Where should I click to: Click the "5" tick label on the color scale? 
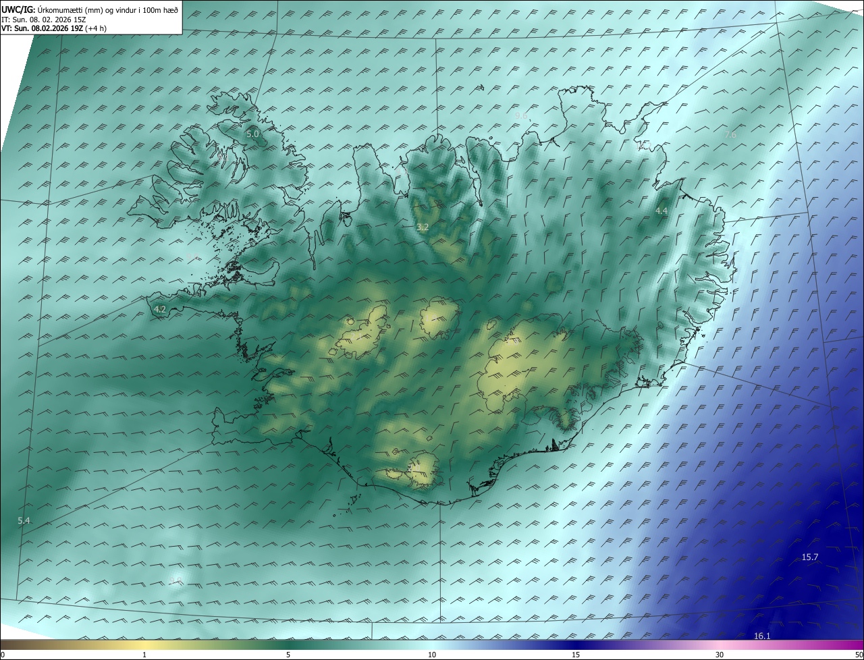click(x=288, y=655)
